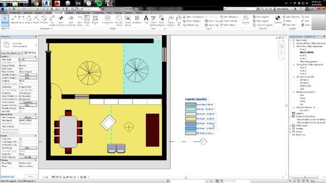This screenshot has height=183, width=326.
Task: Open the Architecture ribbon tab
Action: [15, 13]
